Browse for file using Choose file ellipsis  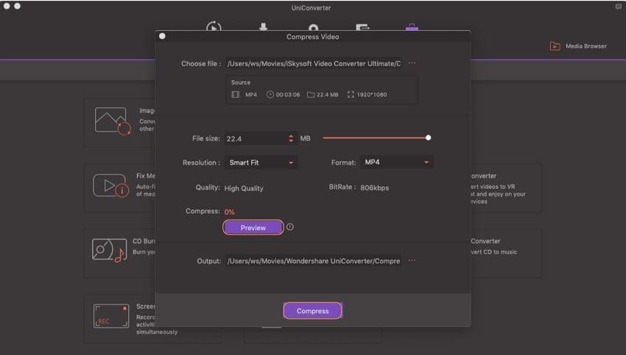pos(412,63)
